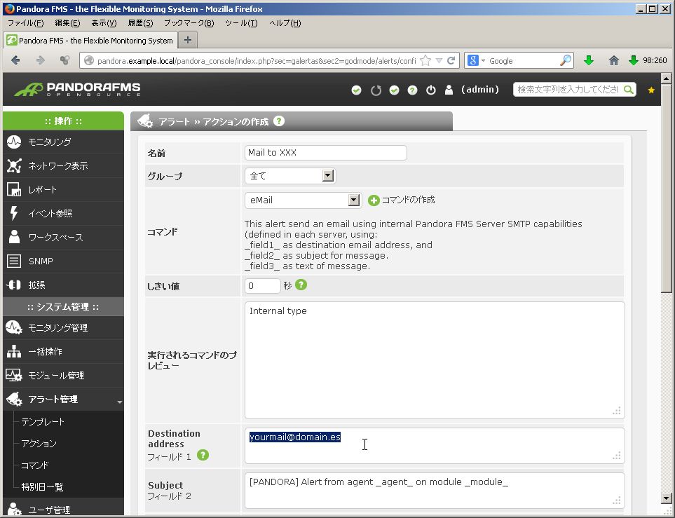Bookmark this page with the star icon
The image size is (675, 518).
(x=425, y=60)
